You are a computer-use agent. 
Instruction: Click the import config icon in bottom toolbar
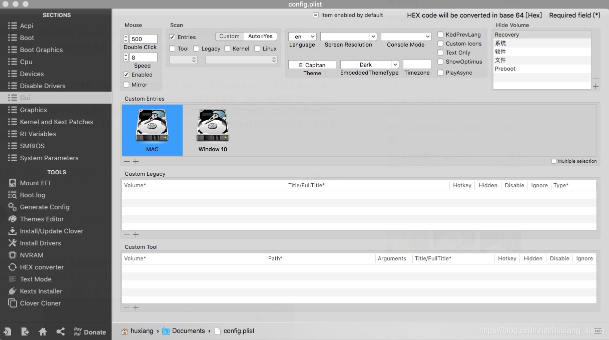(8, 331)
